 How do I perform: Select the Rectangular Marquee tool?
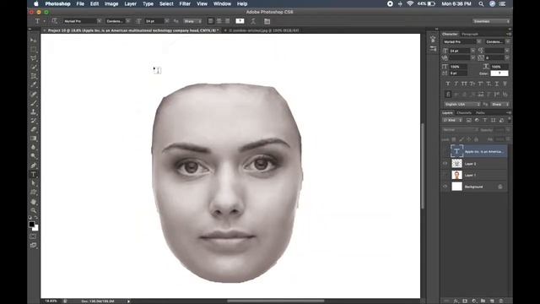[34, 49]
